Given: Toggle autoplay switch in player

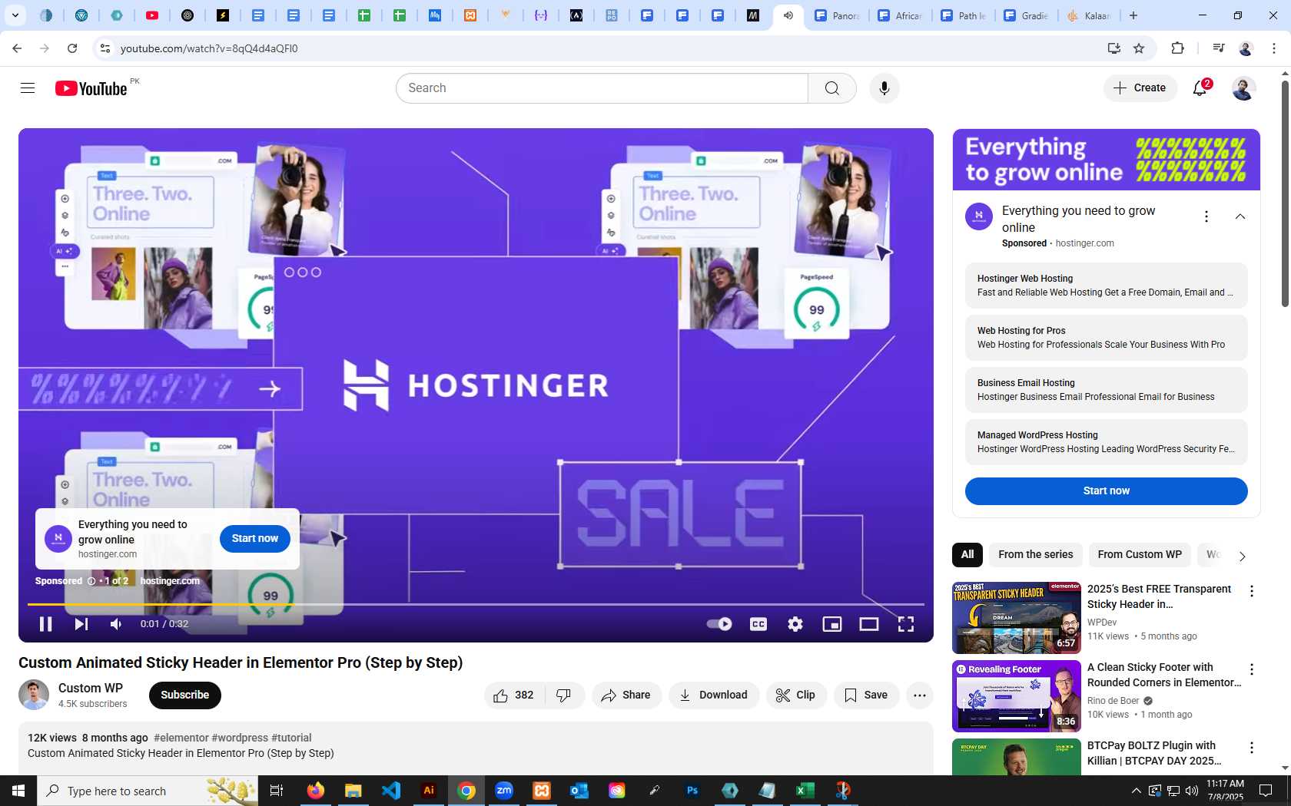Looking at the screenshot, I should click(719, 624).
